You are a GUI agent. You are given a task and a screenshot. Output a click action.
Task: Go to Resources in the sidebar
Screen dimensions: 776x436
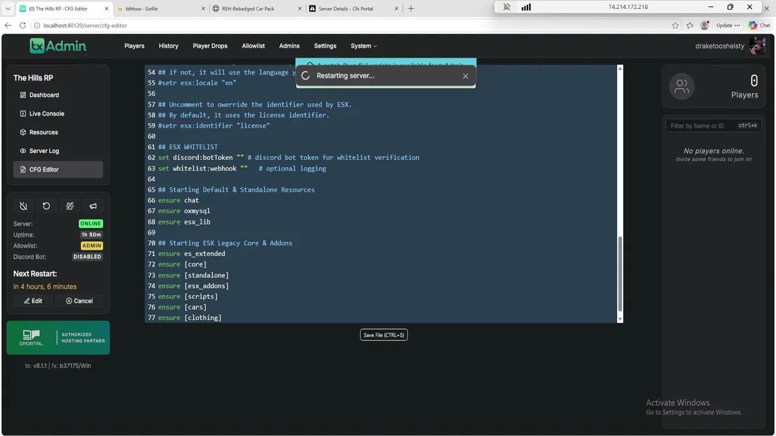click(x=58, y=132)
